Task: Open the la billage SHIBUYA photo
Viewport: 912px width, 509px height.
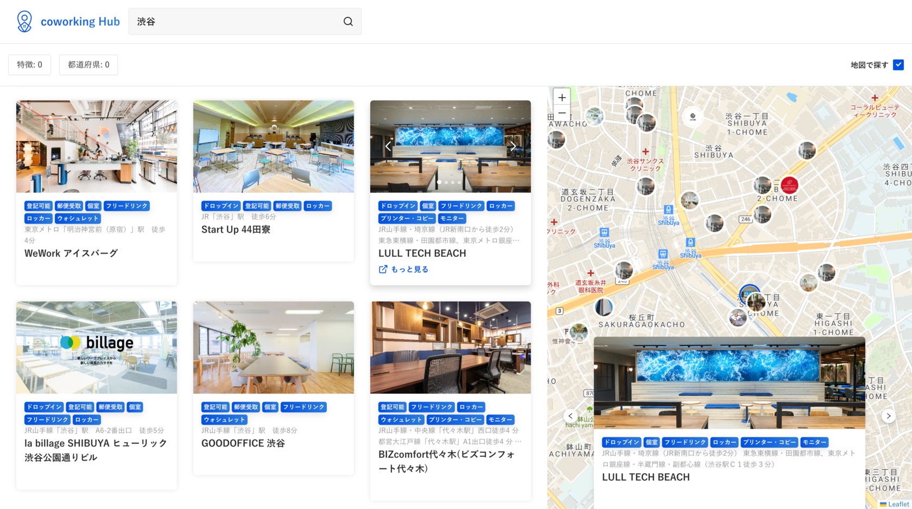Action: 97,347
